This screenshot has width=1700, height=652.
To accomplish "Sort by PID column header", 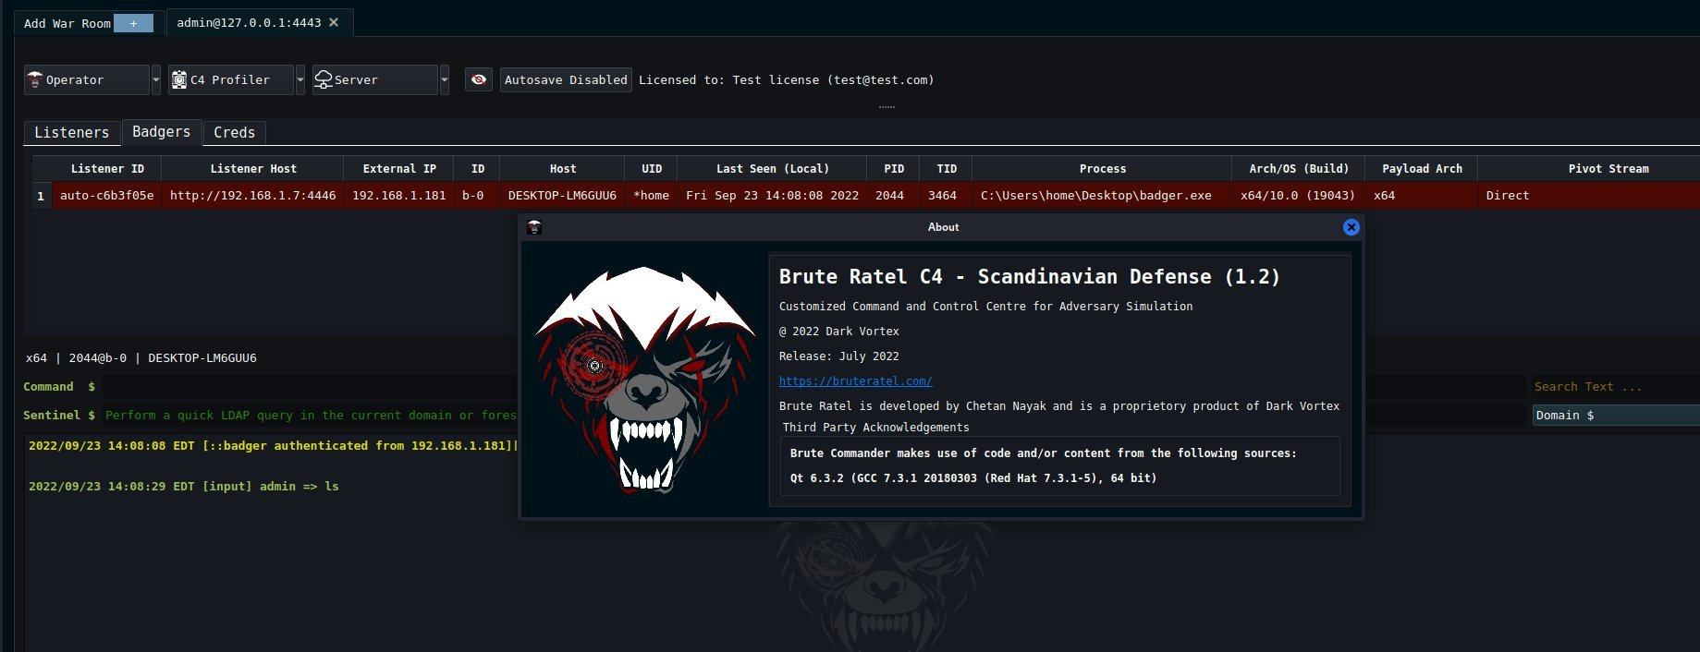I will coord(894,168).
